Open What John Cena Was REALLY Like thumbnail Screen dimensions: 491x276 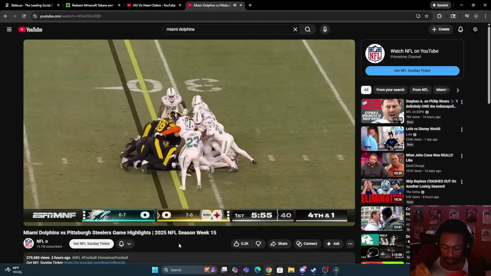point(382,164)
